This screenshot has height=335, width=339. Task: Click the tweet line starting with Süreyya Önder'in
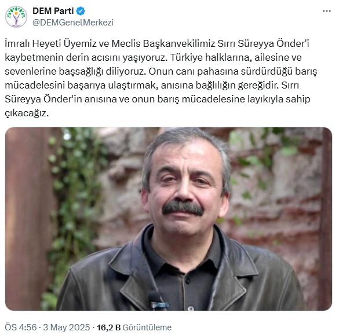(158, 100)
